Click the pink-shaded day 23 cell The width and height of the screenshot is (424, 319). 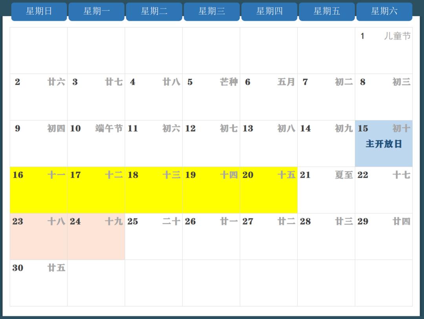coord(38,237)
